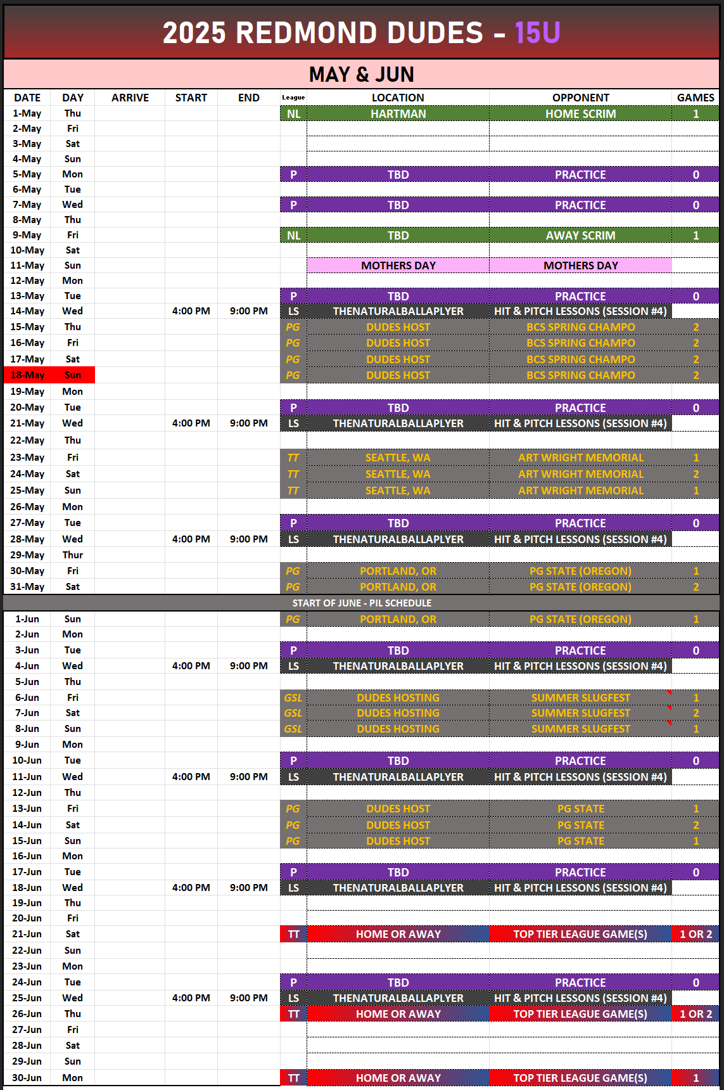
Task: Click the START column header
Action: (191, 98)
